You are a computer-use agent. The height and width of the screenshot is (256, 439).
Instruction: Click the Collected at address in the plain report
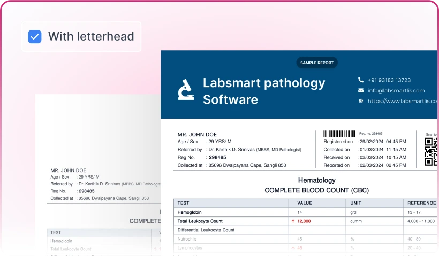pyautogui.click(x=113, y=198)
